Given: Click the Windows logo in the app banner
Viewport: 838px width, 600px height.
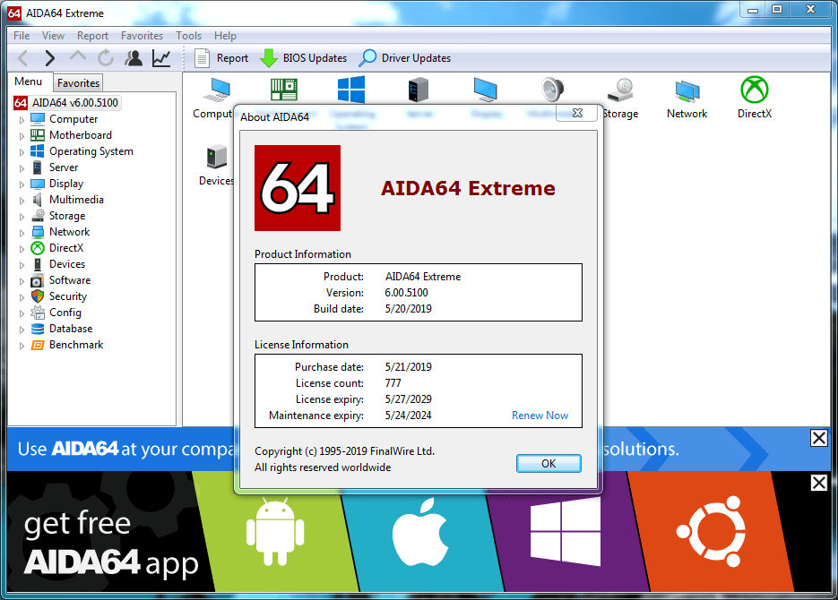Looking at the screenshot, I should (x=566, y=532).
